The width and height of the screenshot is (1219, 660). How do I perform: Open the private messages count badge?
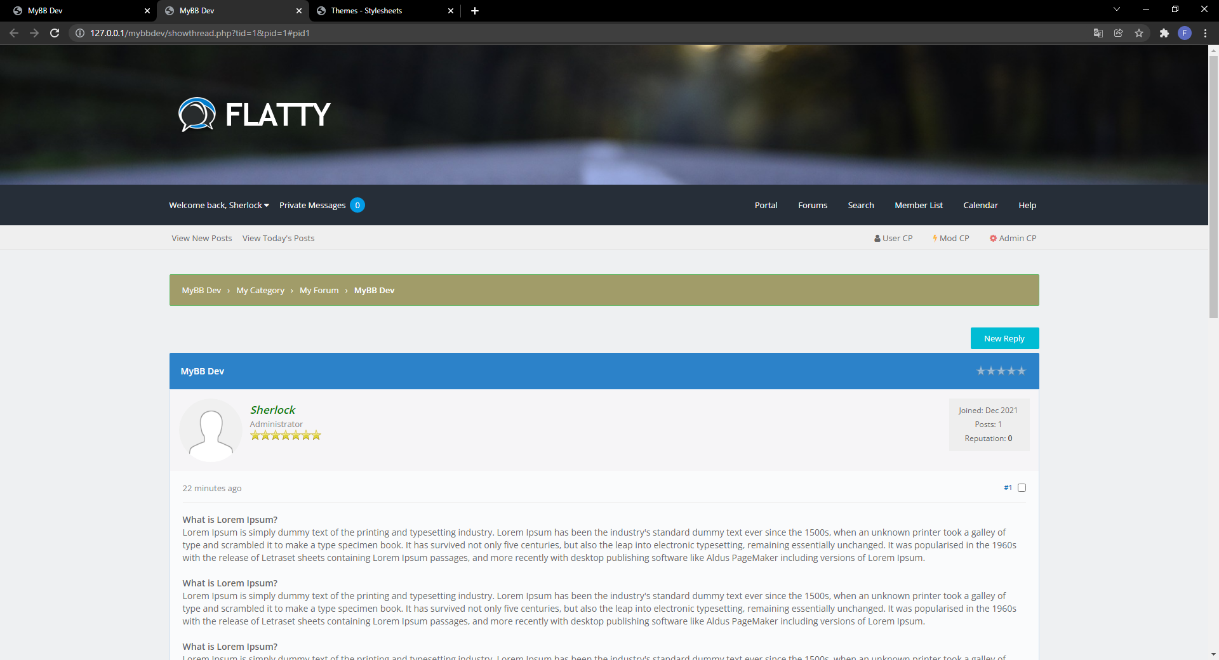coord(357,205)
